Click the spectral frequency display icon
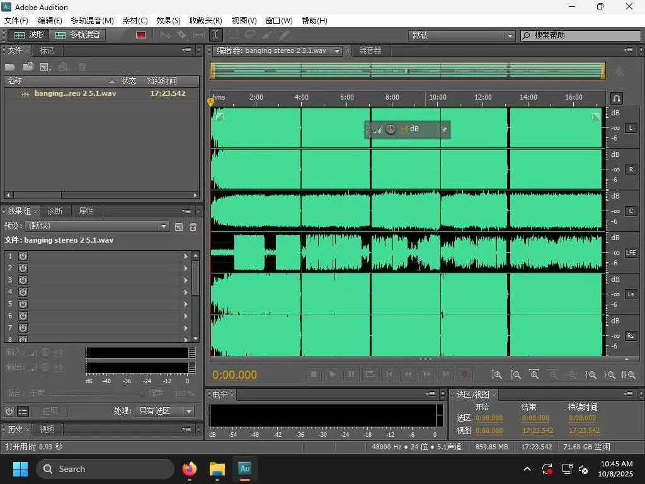The width and height of the screenshot is (645, 484). coord(140,35)
